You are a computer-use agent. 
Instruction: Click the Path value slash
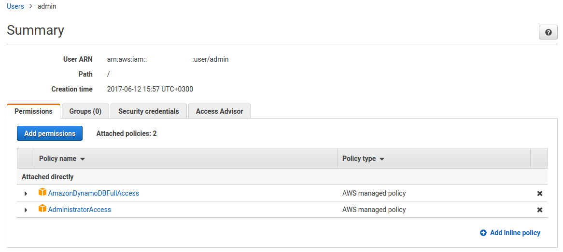(x=109, y=74)
